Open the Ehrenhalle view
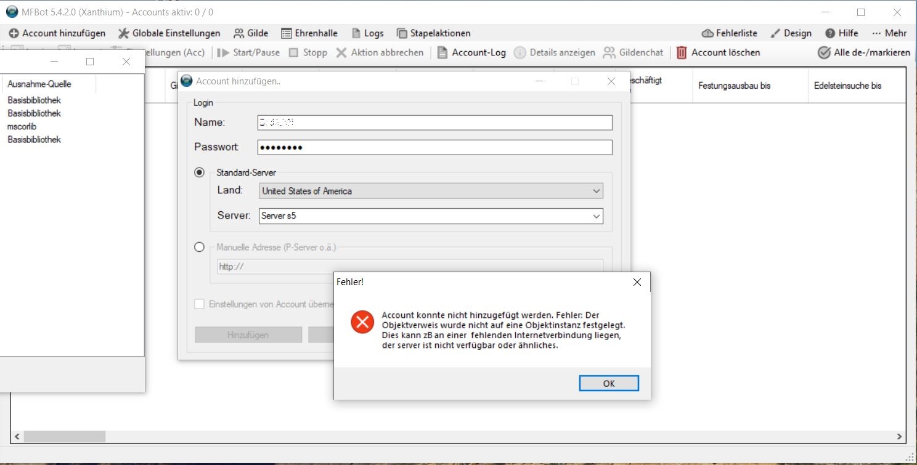This screenshot has width=917, height=465. [309, 33]
